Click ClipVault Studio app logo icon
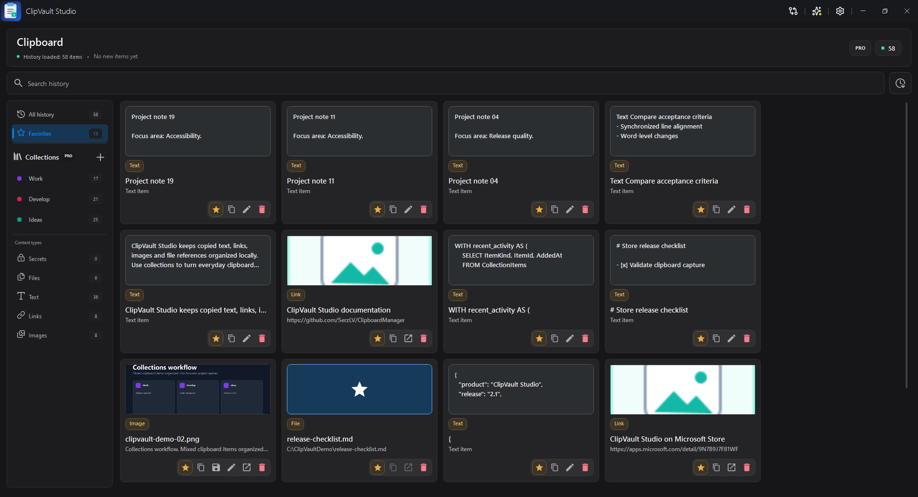Image resolution: width=918 pixels, height=497 pixels. pos(11,11)
